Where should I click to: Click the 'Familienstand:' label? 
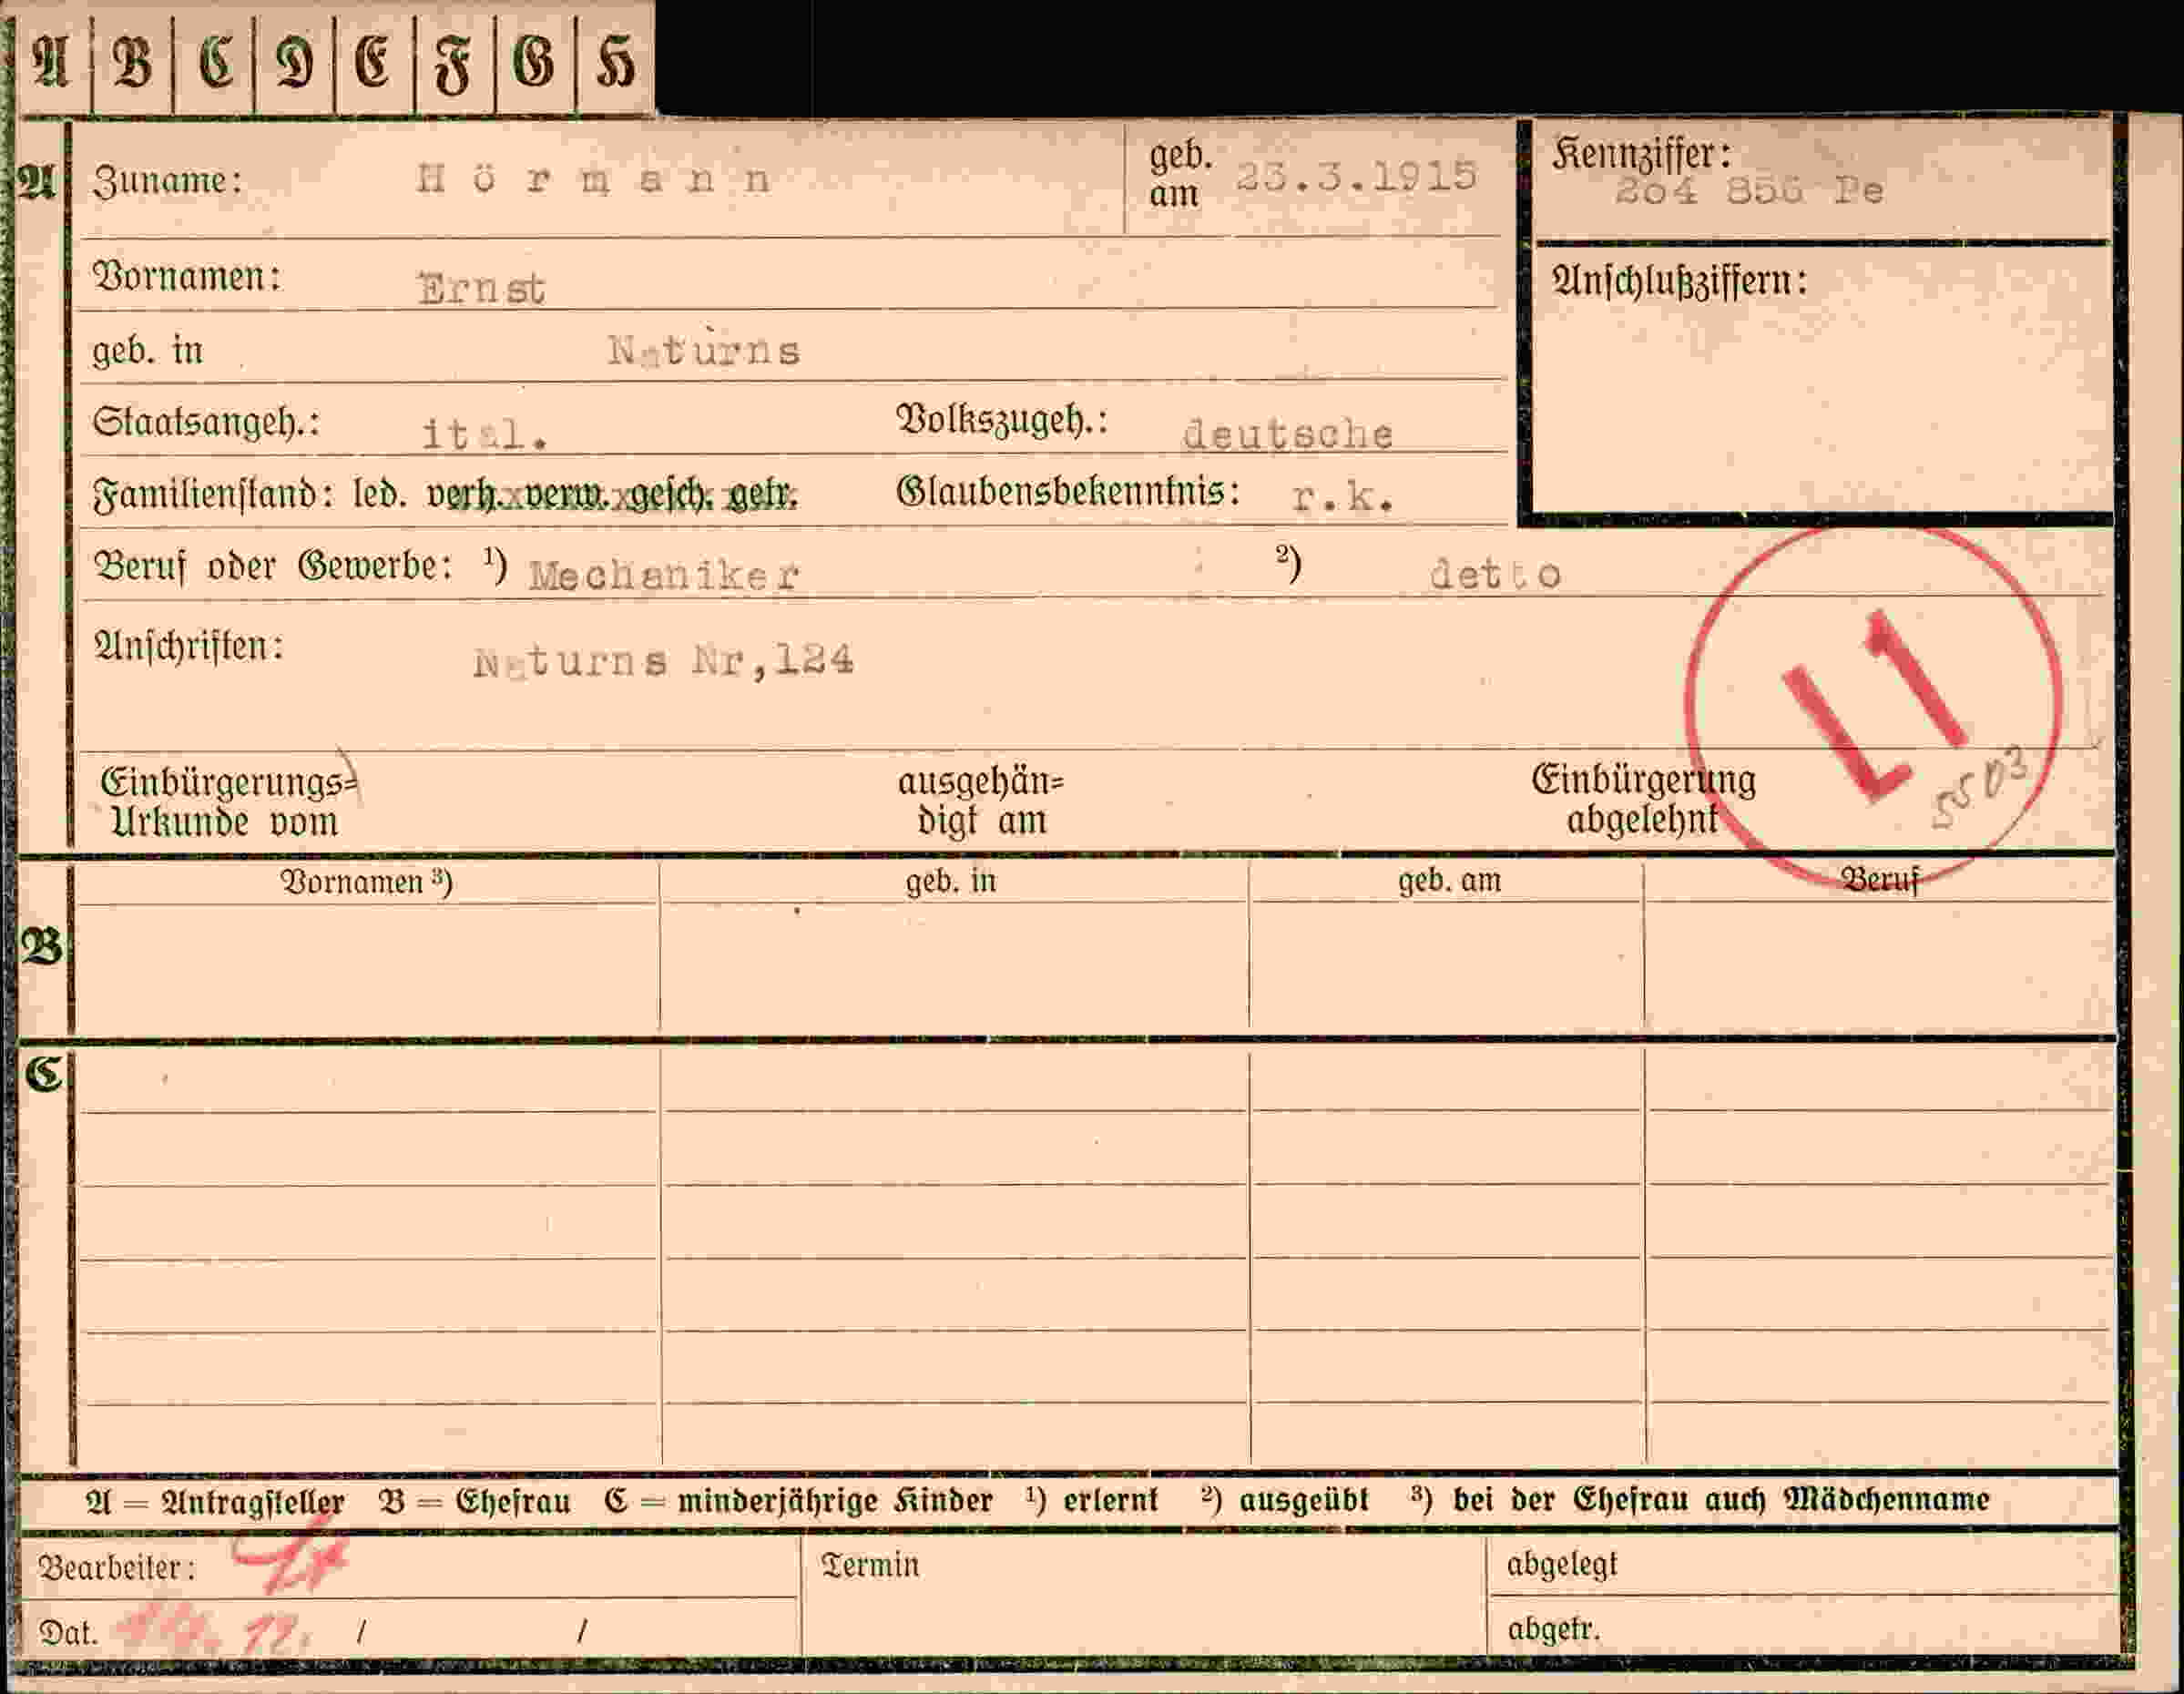(x=213, y=494)
